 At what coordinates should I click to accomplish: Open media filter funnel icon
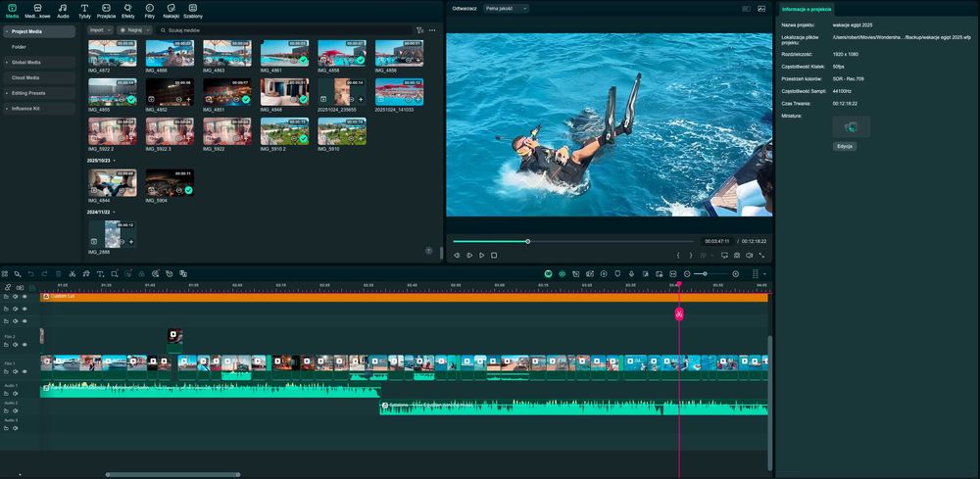(x=420, y=30)
